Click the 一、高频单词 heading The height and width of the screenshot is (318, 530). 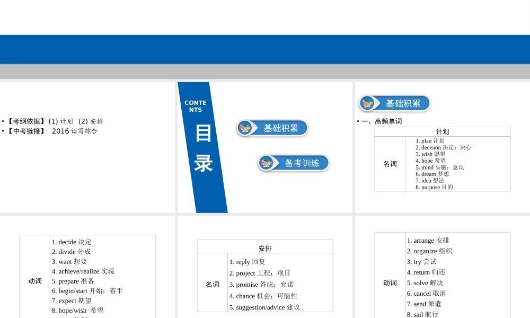(x=382, y=121)
